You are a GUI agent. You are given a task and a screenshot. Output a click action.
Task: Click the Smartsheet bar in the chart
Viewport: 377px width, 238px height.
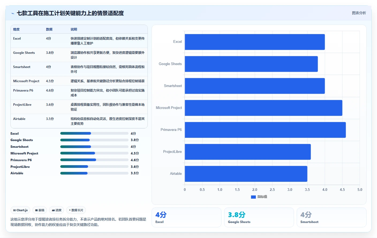click(x=255, y=86)
